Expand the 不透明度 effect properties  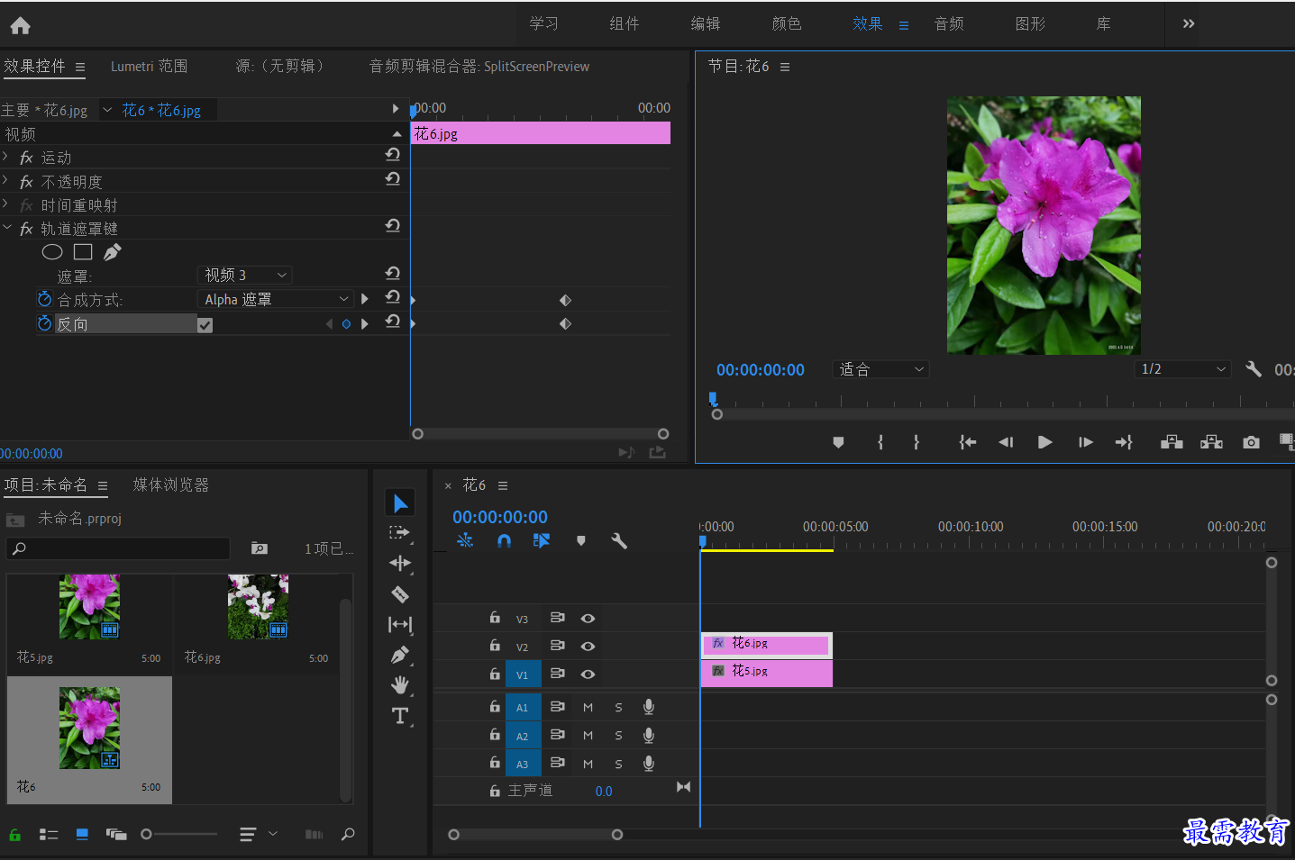pyautogui.click(x=6, y=180)
